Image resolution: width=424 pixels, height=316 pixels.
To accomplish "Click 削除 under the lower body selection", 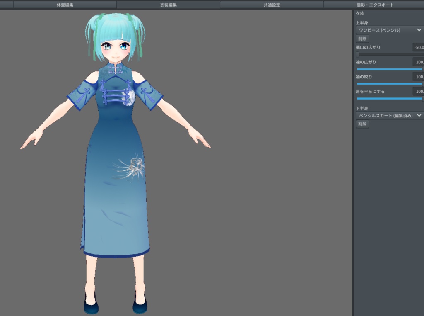I will click(361, 124).
